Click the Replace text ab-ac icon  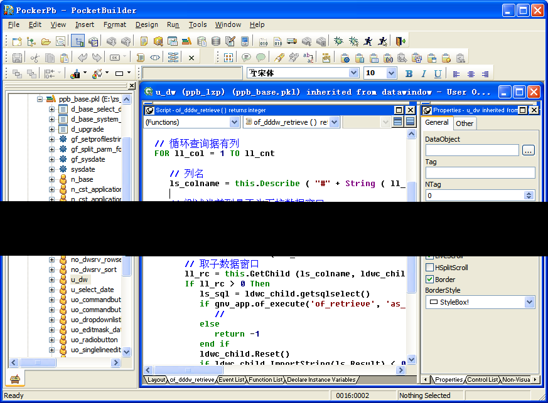click(x=308, y=58)
